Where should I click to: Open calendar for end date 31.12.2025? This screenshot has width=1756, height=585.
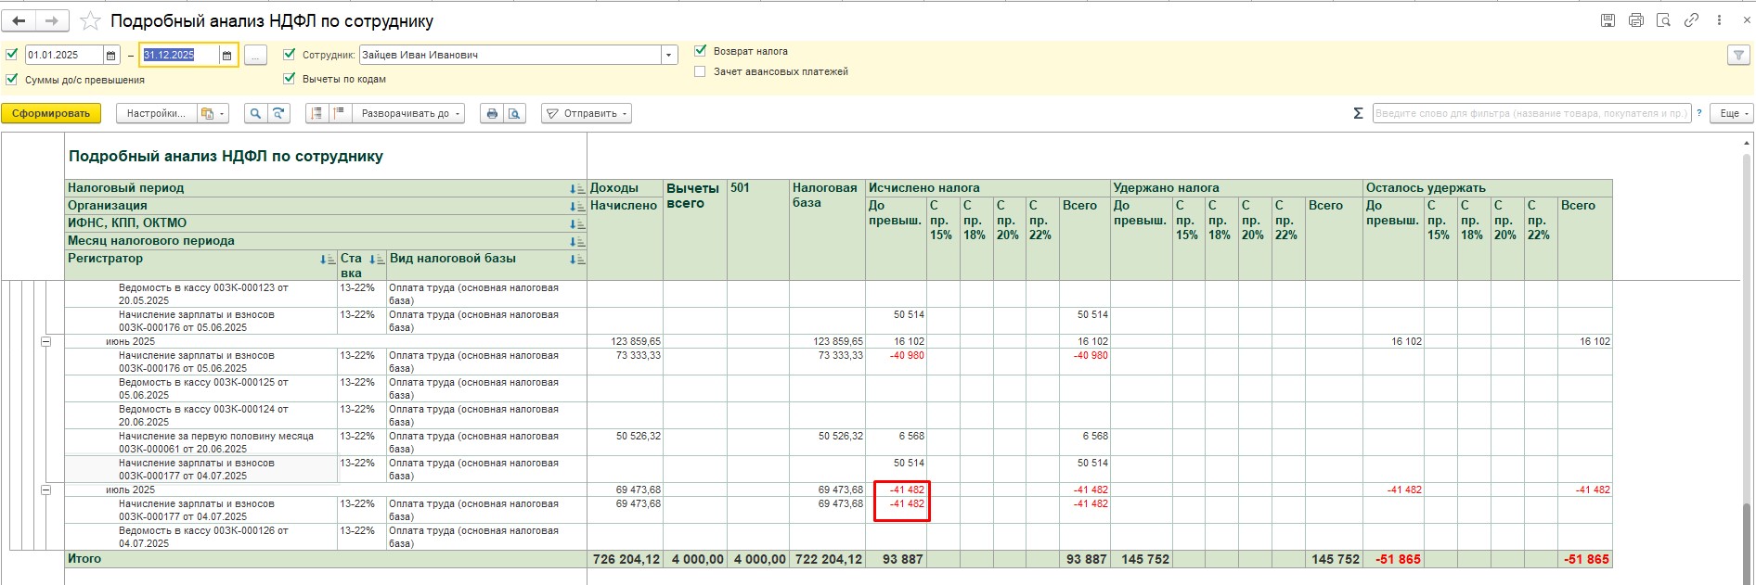[226, 56]
